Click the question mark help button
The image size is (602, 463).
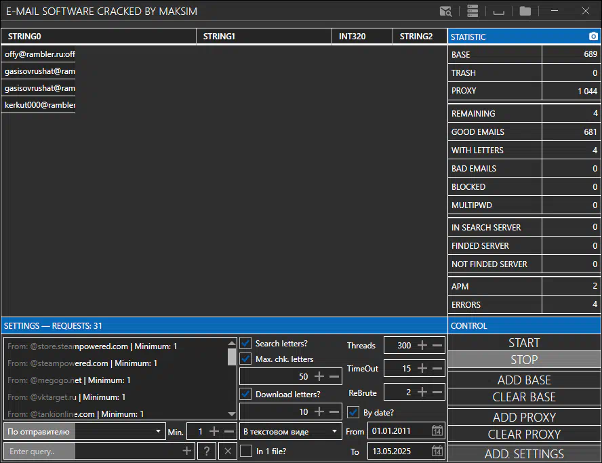(x=207, y=451)
